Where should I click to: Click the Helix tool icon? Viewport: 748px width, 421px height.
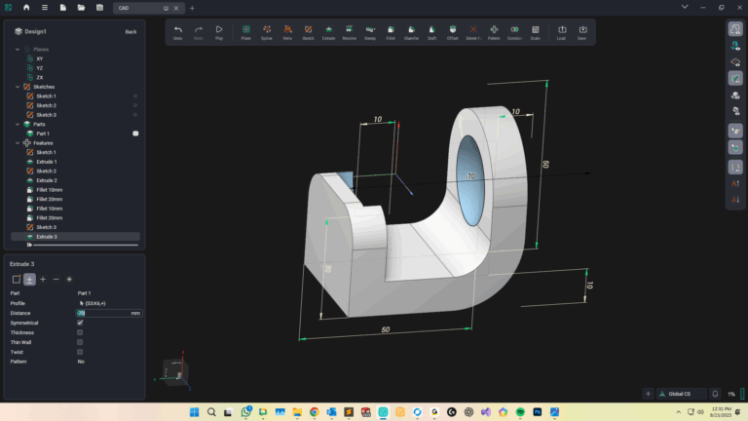point(287,32)
